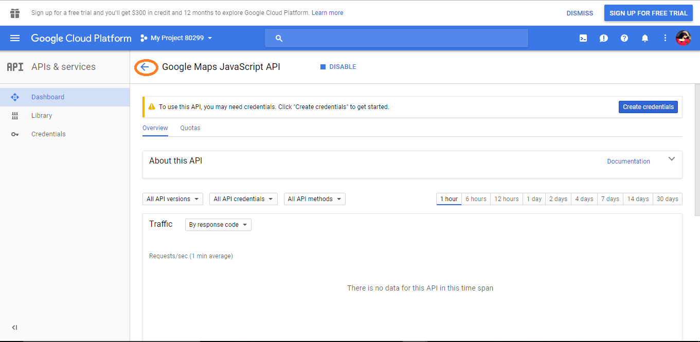Click the Create credentials button

648,107
